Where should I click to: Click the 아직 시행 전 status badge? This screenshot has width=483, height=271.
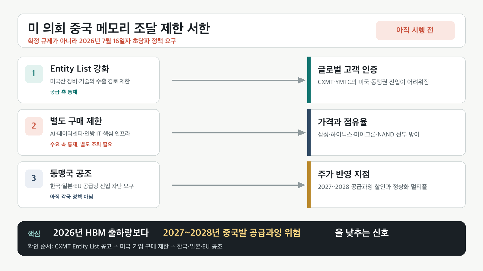(x=415, y=30)
